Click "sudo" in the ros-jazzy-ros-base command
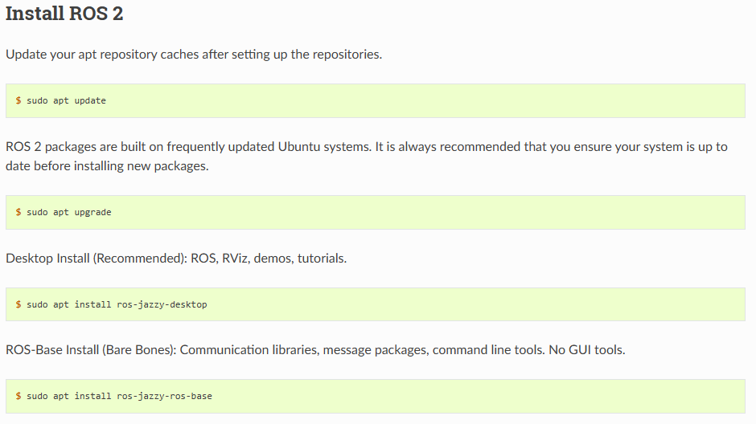Screen dimensions: 756x424 pyautogui.click(x=37, y=396)
